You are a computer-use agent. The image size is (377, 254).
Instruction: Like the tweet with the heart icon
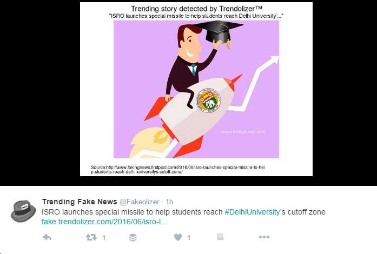178,237
